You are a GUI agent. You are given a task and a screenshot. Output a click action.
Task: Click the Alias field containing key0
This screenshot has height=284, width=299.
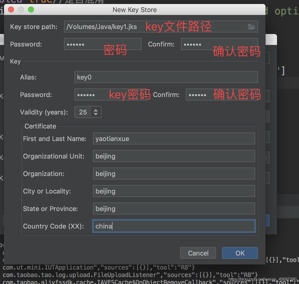coord(166,77)
